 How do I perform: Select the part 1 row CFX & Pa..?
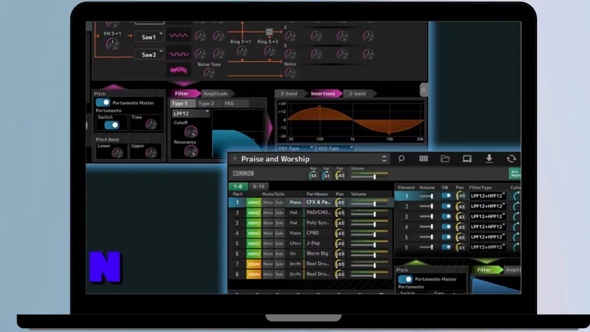pos(311,202)
